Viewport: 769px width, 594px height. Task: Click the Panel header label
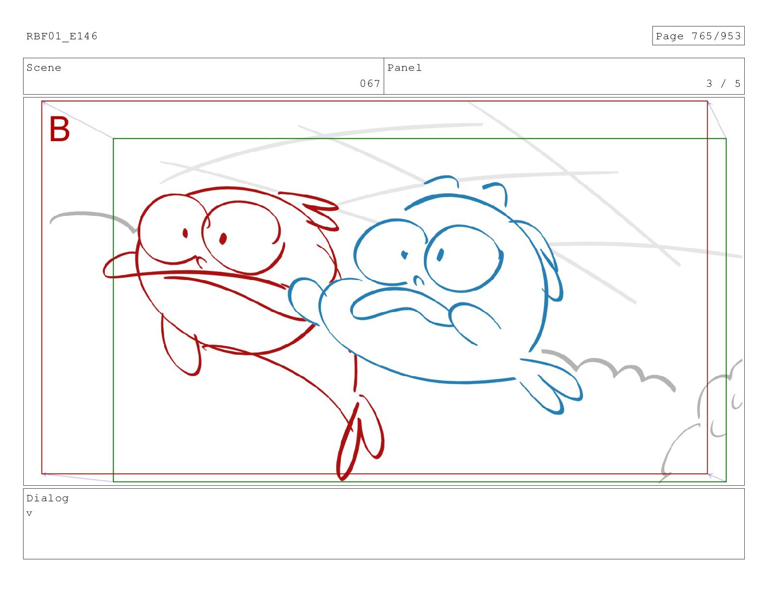[x=404, y=68]
